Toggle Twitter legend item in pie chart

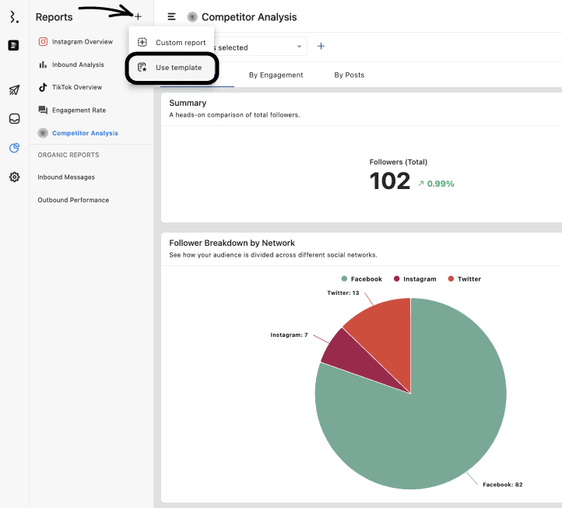(x=464, y=279)
